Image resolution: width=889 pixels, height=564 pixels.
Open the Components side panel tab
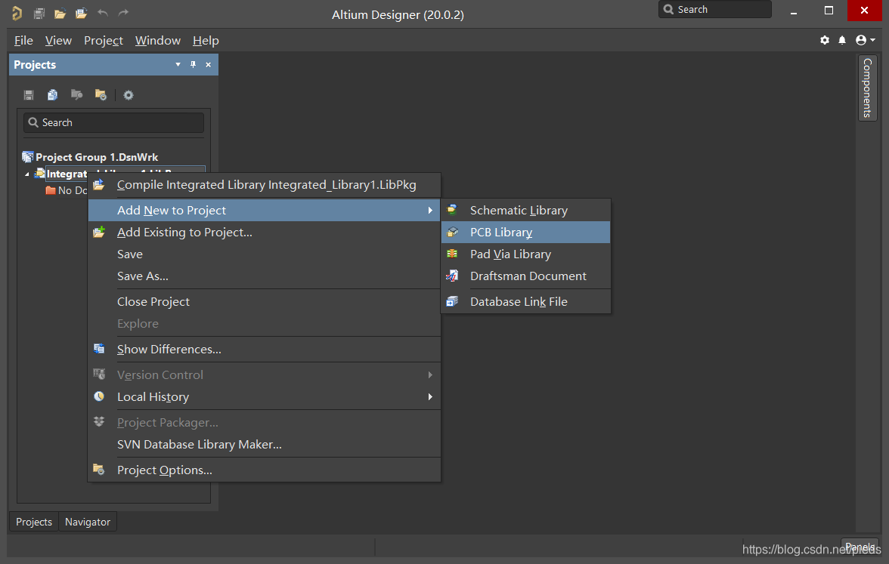(867, 88)
